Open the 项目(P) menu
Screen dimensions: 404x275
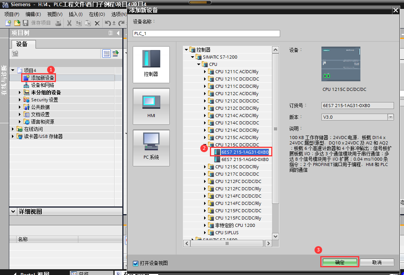point(12,14)
